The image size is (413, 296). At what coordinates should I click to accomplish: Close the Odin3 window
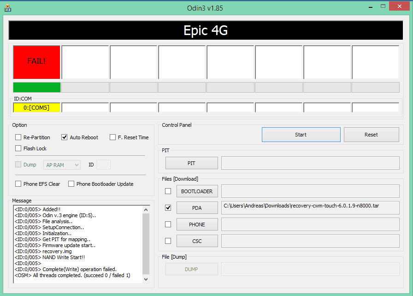point(399,6)
